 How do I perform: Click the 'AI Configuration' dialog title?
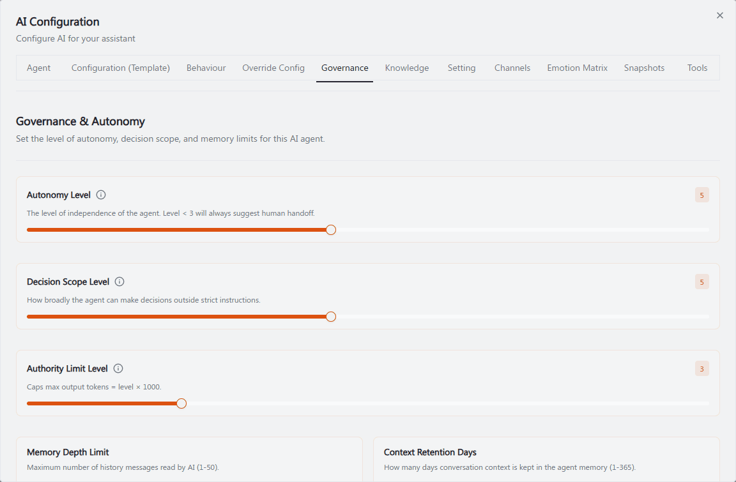click(x=57, y=22)
